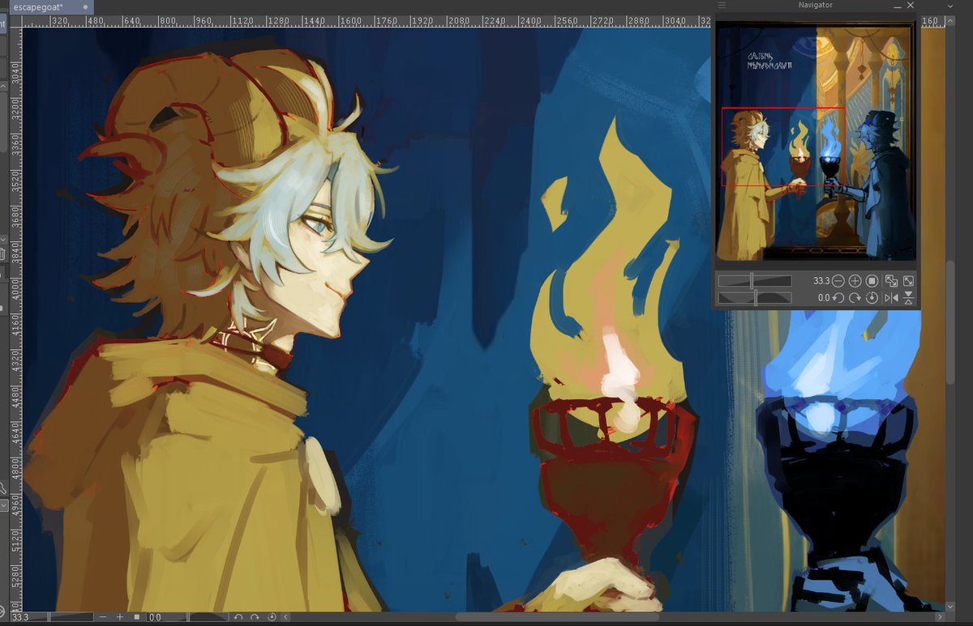Reset canvas rotation using the Navigator reset icon
973x626 pixels.
(872, 297)
